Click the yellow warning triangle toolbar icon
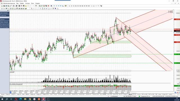The height and width of the screenshot is (101, 180). coord(26,6)
